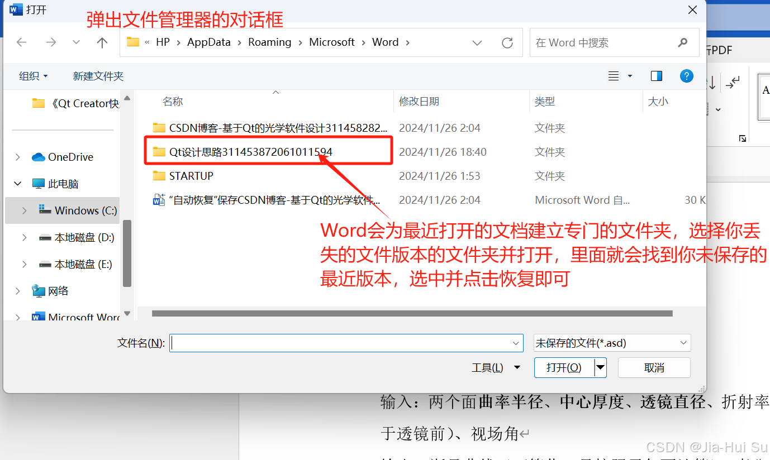This screenshot has width=770, height=460.
Task: Sort by 名称 column header
Action: 173,102
